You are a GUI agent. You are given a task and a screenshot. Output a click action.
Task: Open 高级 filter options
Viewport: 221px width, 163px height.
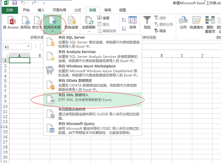click(160, 31)
